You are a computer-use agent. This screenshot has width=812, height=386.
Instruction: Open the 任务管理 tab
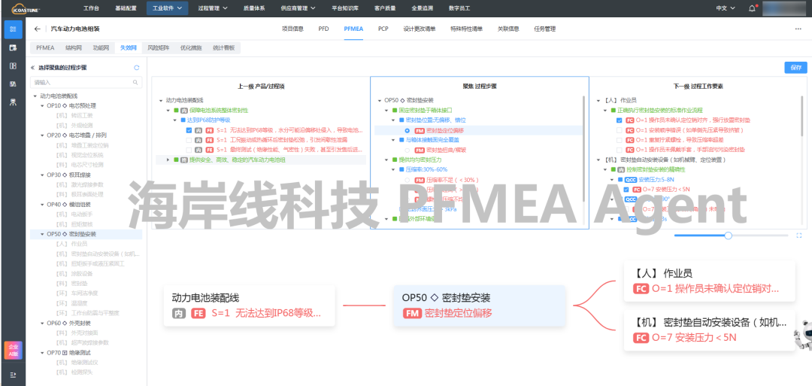pos(544,29)
